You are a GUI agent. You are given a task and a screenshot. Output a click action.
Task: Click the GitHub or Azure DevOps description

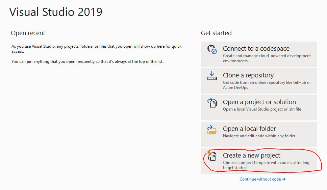click(x=267, y=85)
